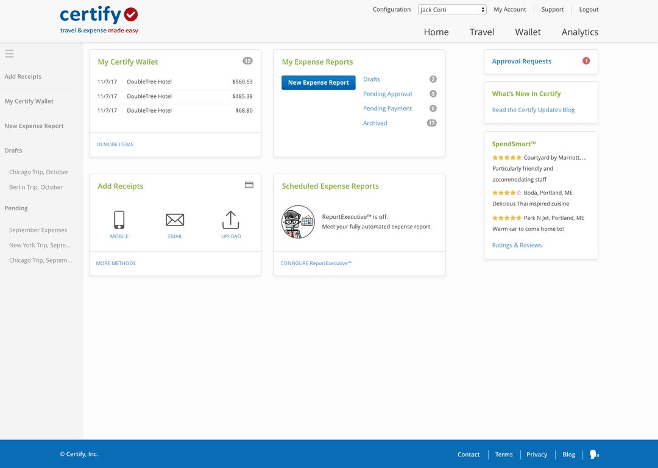Click the Scheduled Expense Reports heading
The width and height of the screenshot is (658, 468).
[x=330, y=186]
